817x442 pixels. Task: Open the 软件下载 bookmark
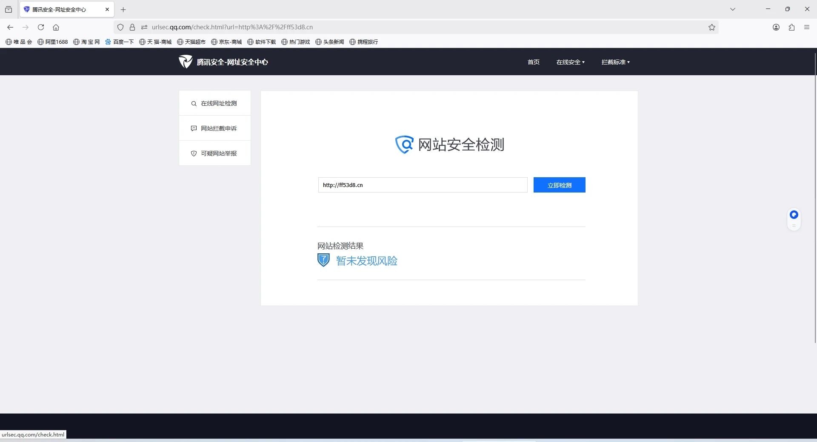click(262, 42)
